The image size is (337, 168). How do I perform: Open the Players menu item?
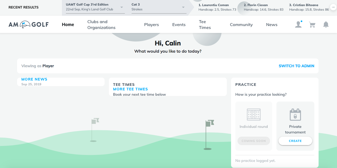pyautogui.click(x=152, y=24)
